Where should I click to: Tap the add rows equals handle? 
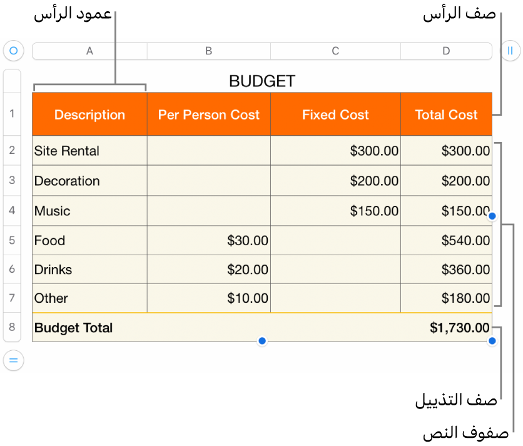tap(13, 360)
